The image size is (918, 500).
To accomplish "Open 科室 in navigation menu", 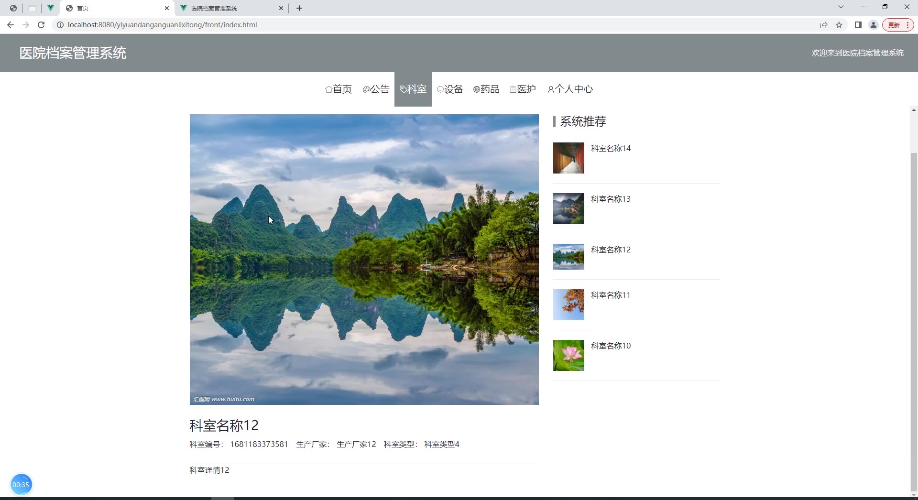I will pos(413,89).
